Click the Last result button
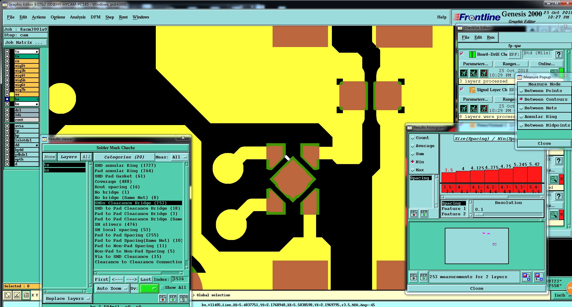Viewport: 572px width, 307px height. [x=145, y=280]
